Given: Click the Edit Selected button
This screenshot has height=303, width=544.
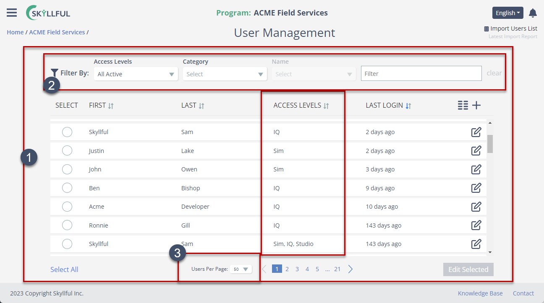Looking at the screenshot, I should (468, 269).
